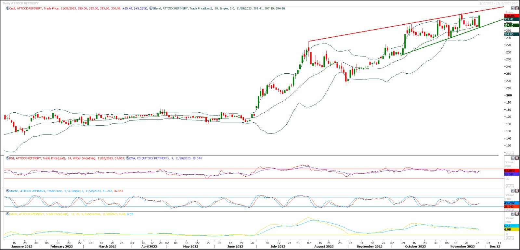Screen dimensions: 520x250
Task: Maximize the Stochastic indicator pane
Action: tap(513, 191)
